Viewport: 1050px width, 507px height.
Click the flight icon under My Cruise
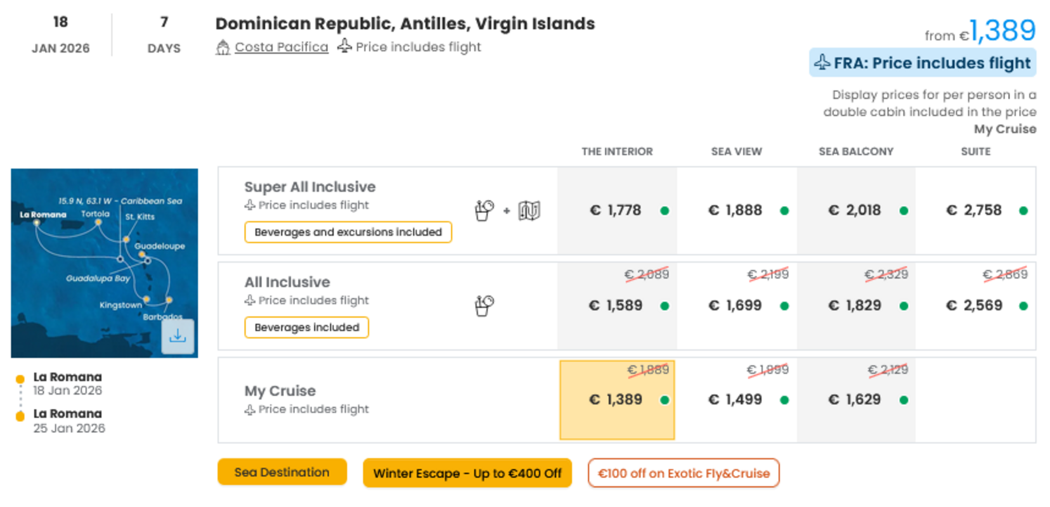pyautogui.click(x=250, y=409)
